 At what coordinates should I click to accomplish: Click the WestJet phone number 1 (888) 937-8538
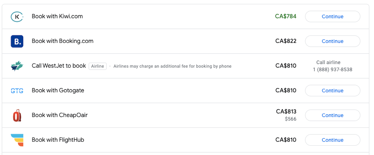click(x=332, y=70)
